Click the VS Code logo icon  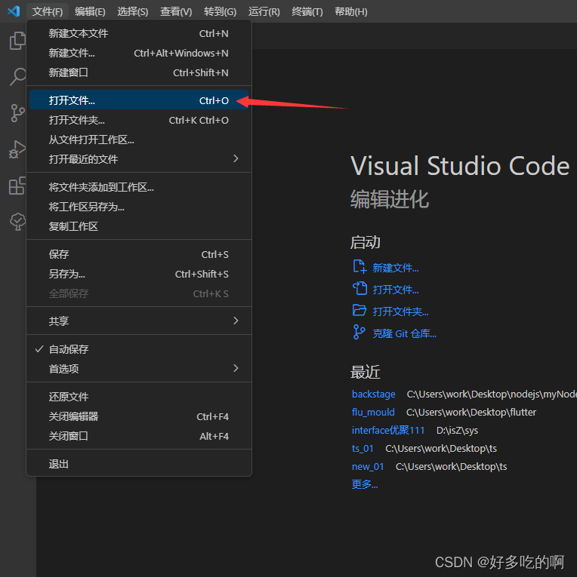coord(14,11)
